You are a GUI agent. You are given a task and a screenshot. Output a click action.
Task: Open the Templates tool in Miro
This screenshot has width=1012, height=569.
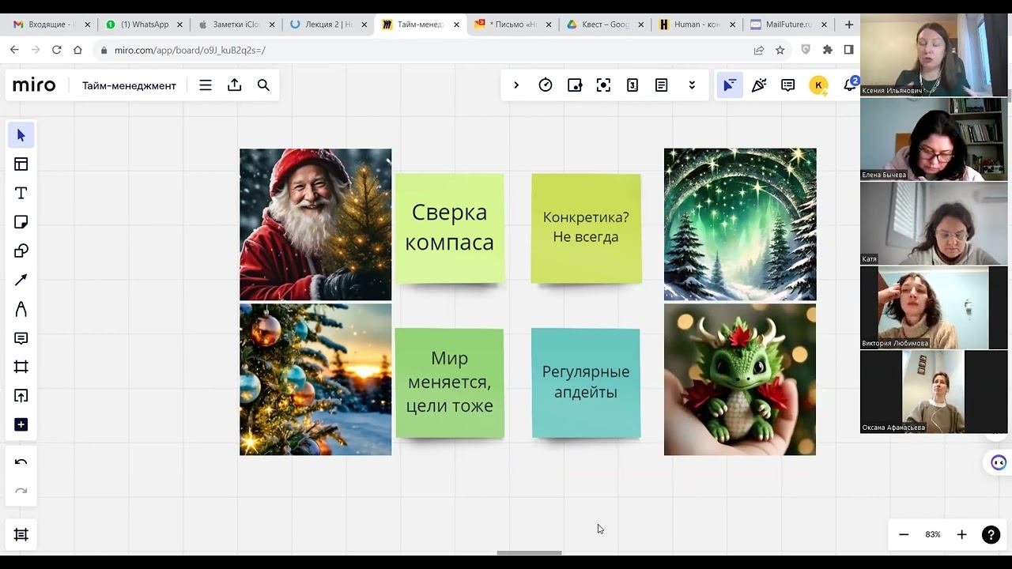coord(21,164)
